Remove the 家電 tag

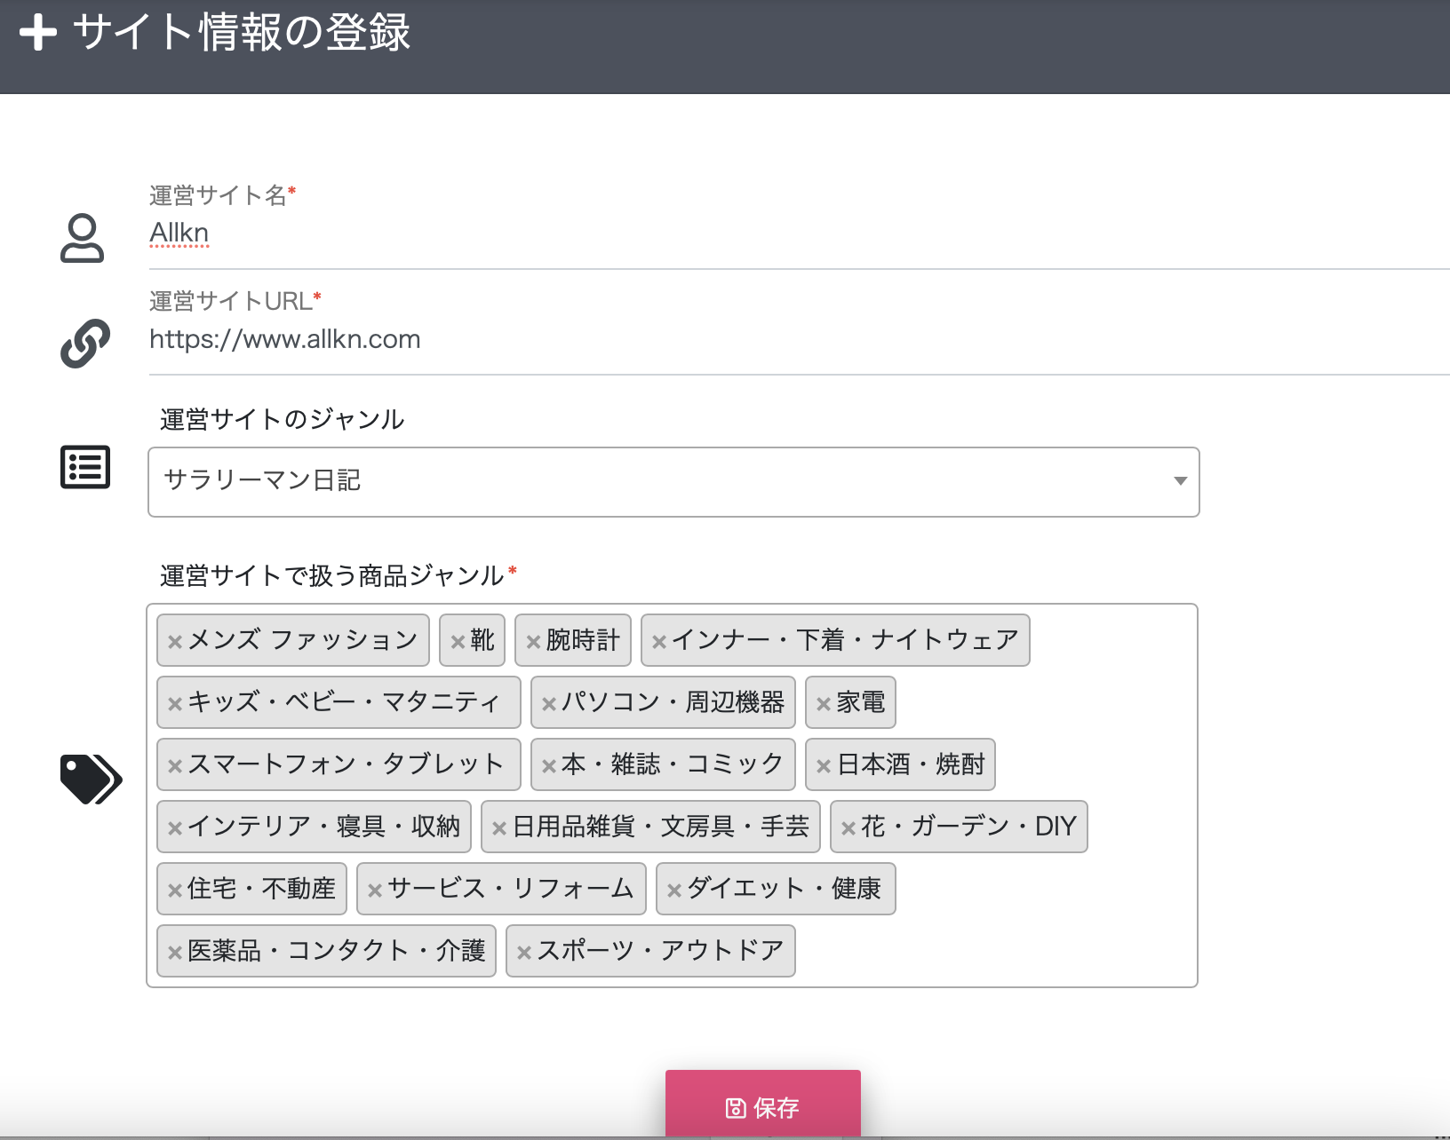coord(824,704)
